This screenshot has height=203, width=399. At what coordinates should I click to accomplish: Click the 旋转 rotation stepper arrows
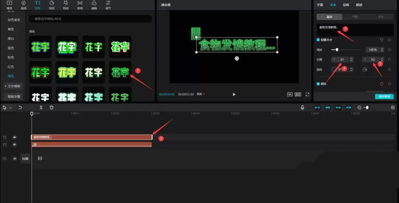click(351, 70)
